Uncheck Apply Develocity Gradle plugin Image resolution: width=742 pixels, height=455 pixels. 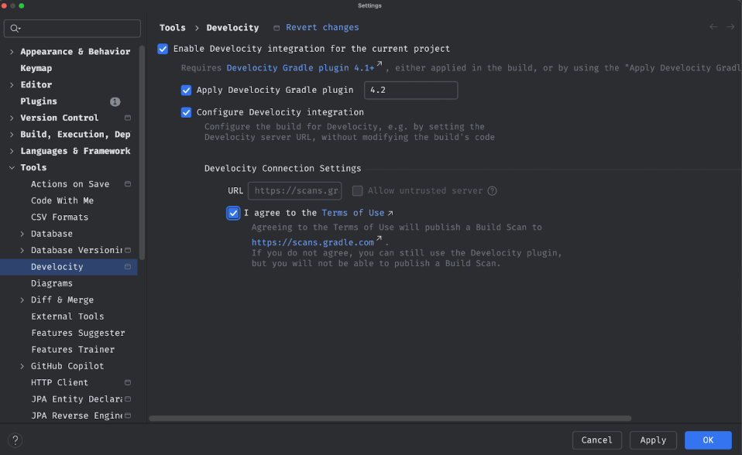[x=186, y=91]
